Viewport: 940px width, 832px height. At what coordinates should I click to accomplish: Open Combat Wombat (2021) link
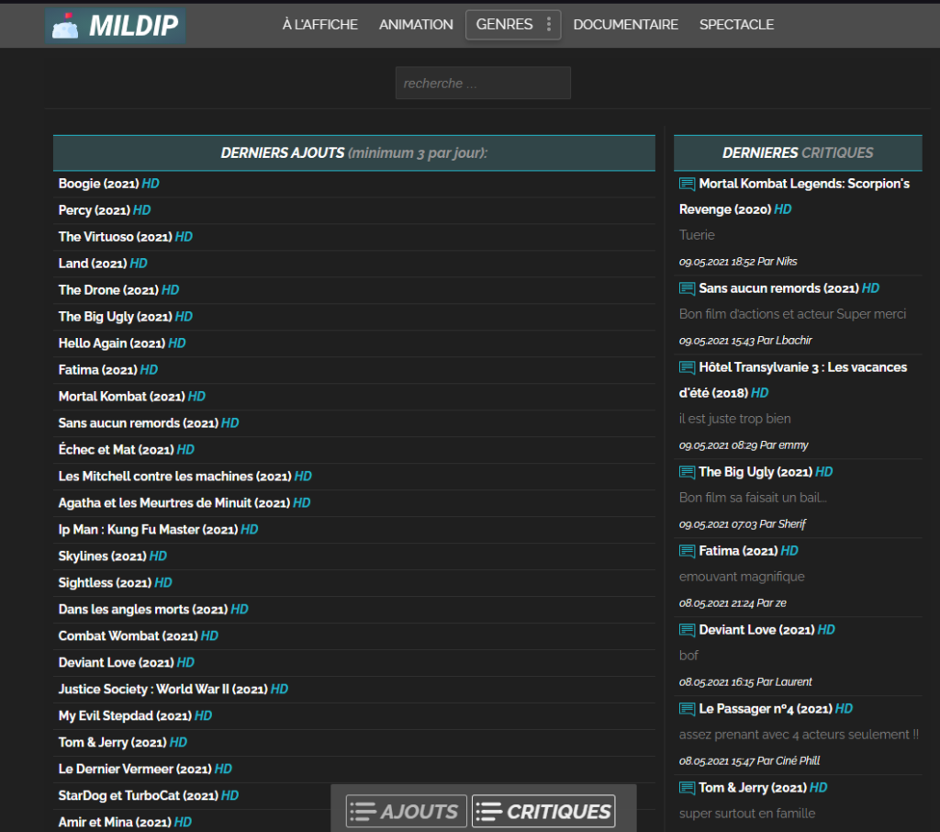coord(138,635)
